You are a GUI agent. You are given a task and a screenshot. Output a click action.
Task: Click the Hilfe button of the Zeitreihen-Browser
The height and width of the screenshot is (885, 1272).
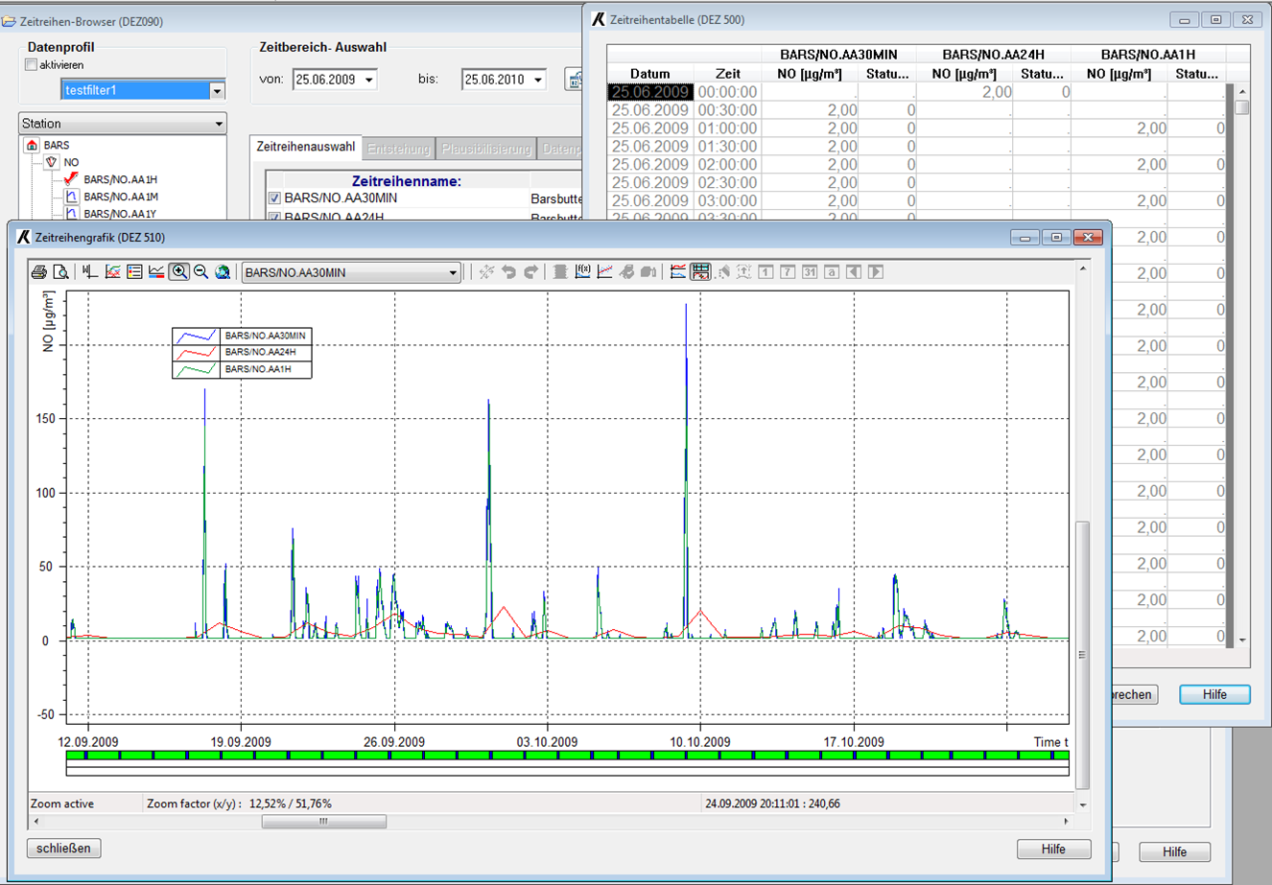tap(1174, 851)
